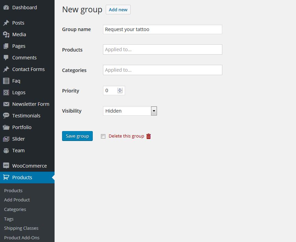
Task: Increase Priority with the up arrow
Action: pyautogui.click(x=120, y=89)
